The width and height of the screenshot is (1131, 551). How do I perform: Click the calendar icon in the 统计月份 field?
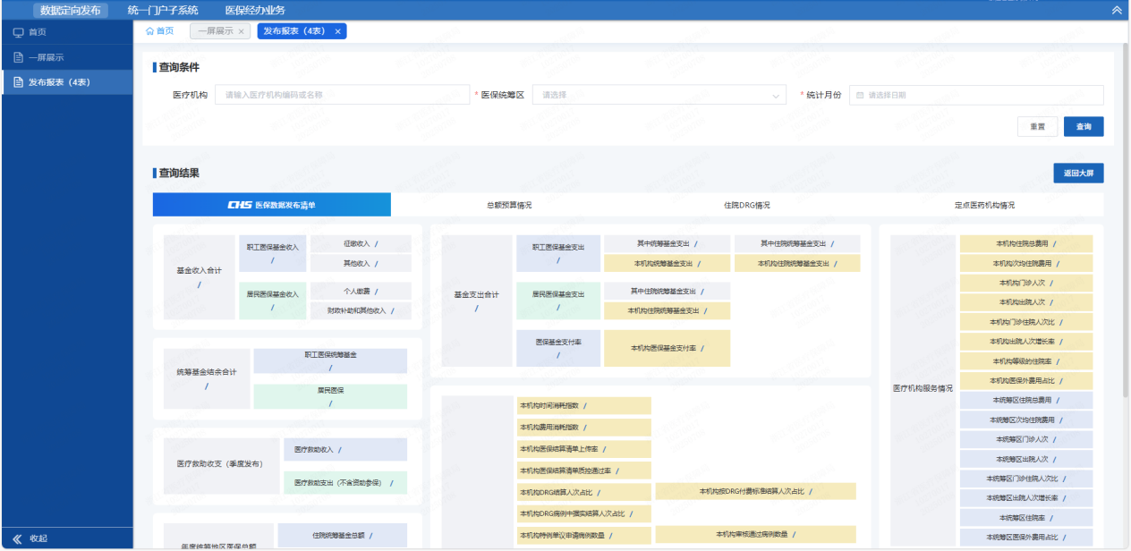click(860, 95)
